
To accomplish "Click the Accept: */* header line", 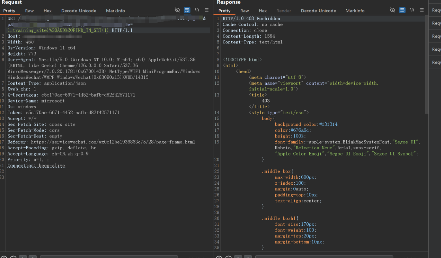I will coord(22,119).
